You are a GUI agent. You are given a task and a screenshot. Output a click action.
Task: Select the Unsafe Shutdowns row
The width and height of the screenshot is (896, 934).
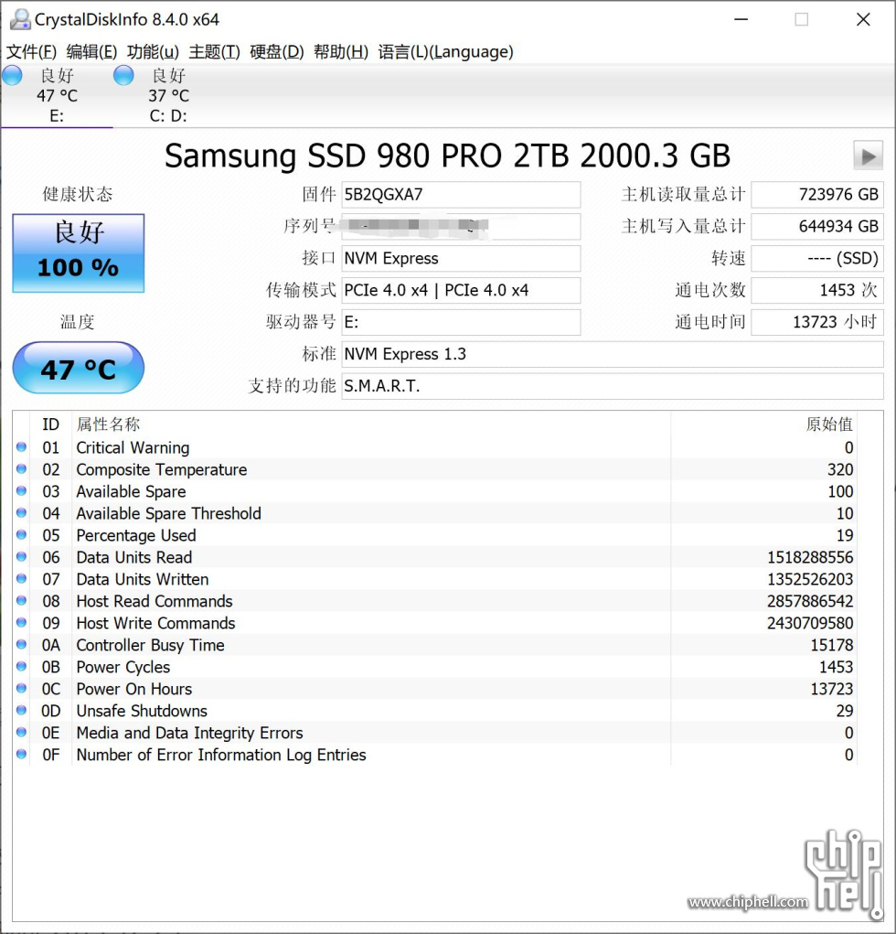[435, 711]
